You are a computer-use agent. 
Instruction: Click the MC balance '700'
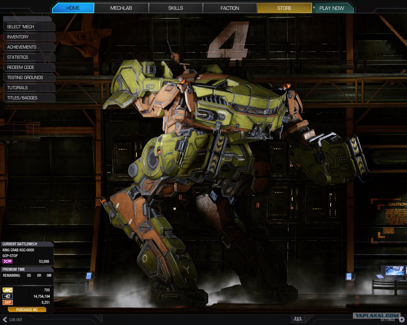click(x=47, y=290)
